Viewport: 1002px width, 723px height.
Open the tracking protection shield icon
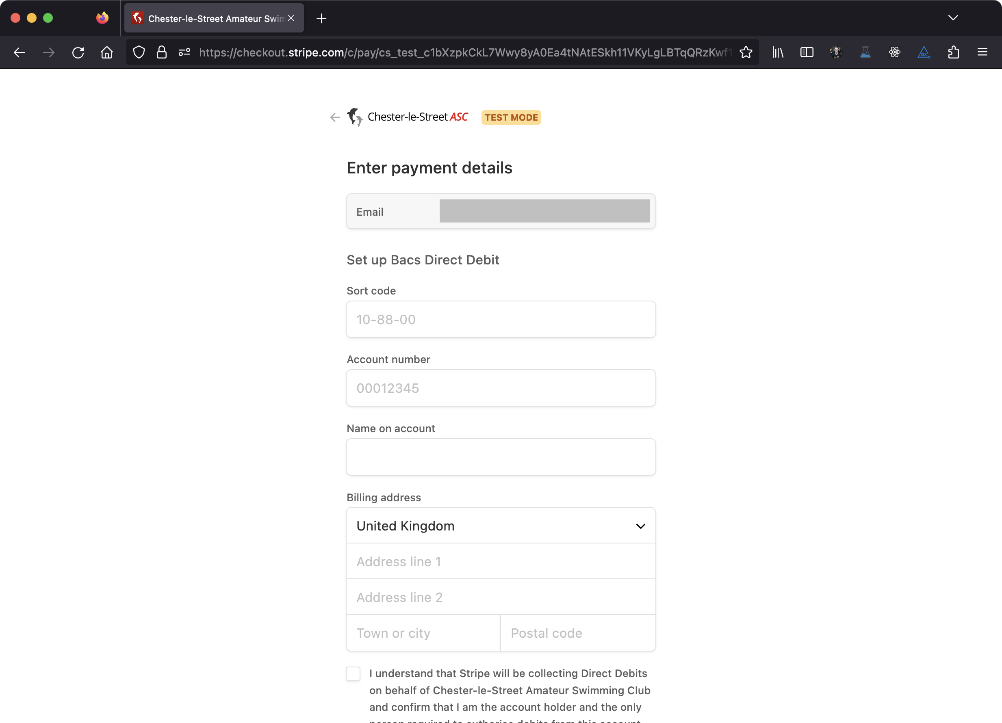coord(139,52)
